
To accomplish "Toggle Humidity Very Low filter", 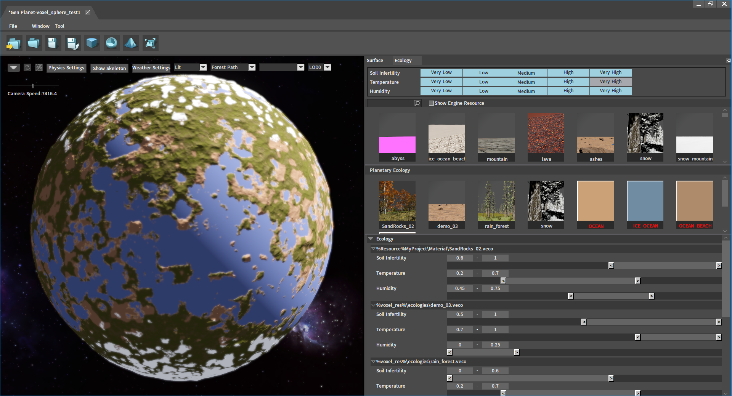I will click(x=441, y=91).
